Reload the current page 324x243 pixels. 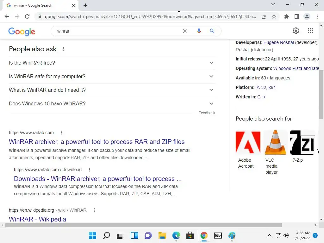pyautogui.click(x=27, y=16)
